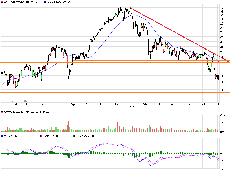Click 'EXP (9): -0,71979' label
This screenshot has width=230, height=171.
[x=55, y=136]
